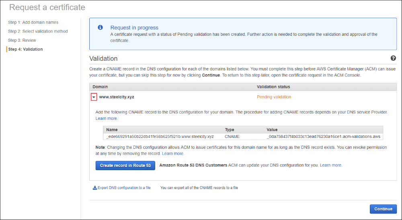Go to Step 1: Add domain names

tap(33, 23)
